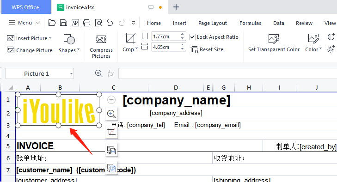The height and width of the screenshot is (182, 337).
Task: Click the floating crop icon beside picture
Action: coord(111,132)
